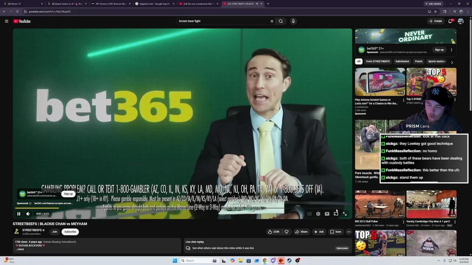Open the notifications bell

click(x=450, y=21)
